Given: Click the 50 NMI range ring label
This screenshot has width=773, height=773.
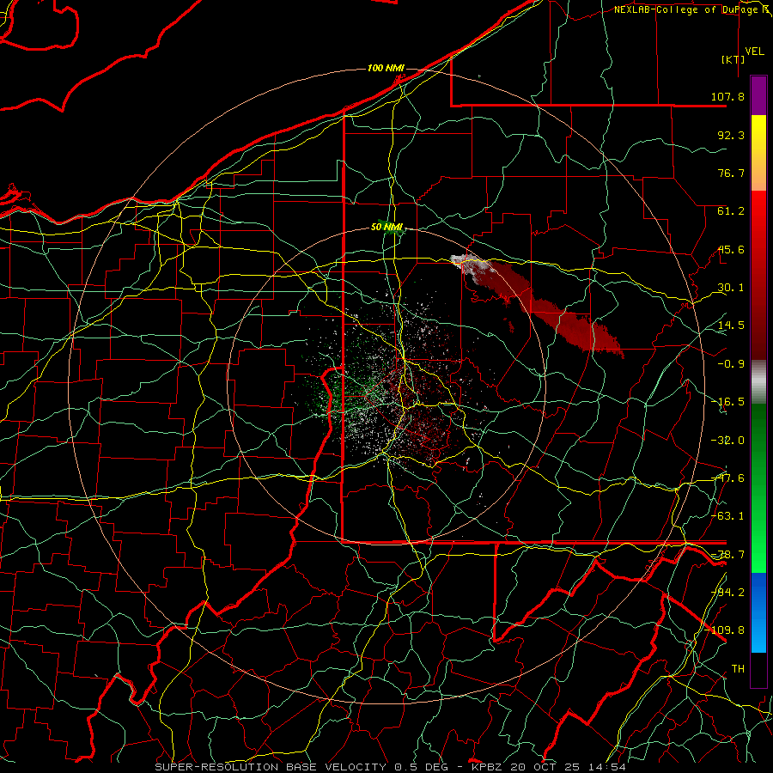Looking at the screenshot, I should pyautogui.click(x=386, y=227).
